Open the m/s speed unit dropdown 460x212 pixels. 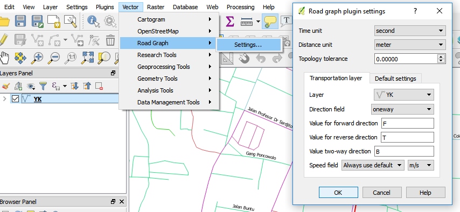(x=421, y=165)
